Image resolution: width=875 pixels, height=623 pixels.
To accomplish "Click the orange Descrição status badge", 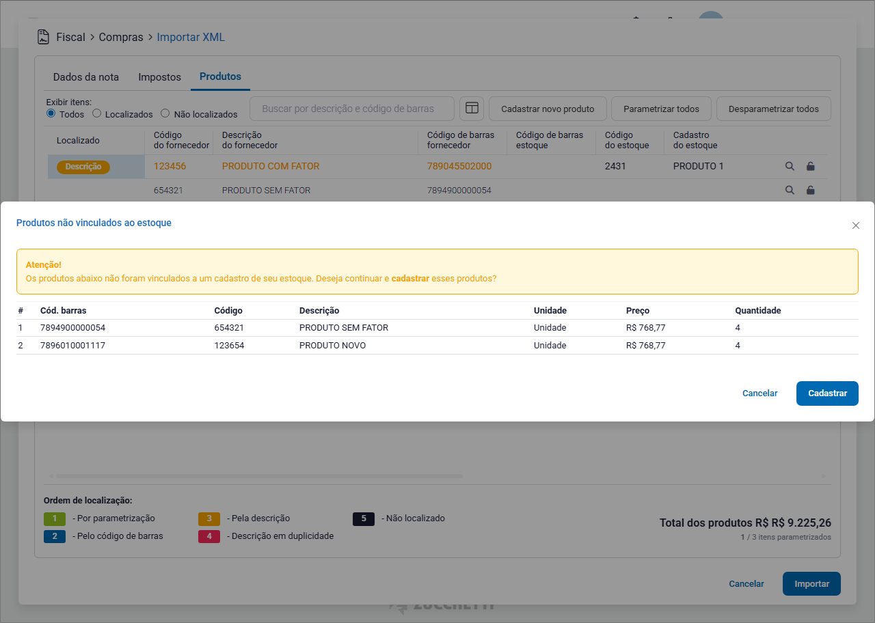I will click(x=83, y=167).
